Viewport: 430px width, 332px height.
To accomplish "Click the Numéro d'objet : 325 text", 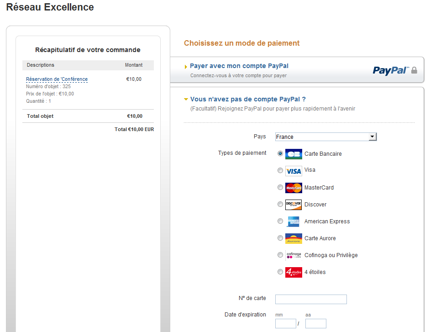I will (48, 86).
